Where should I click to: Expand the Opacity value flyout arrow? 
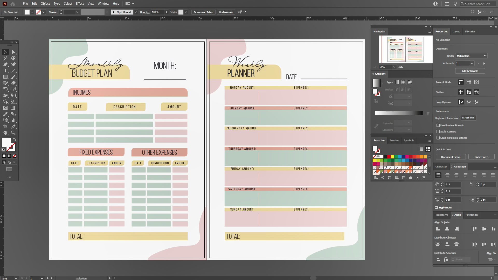pyautogui.click(x=166, y=12)
